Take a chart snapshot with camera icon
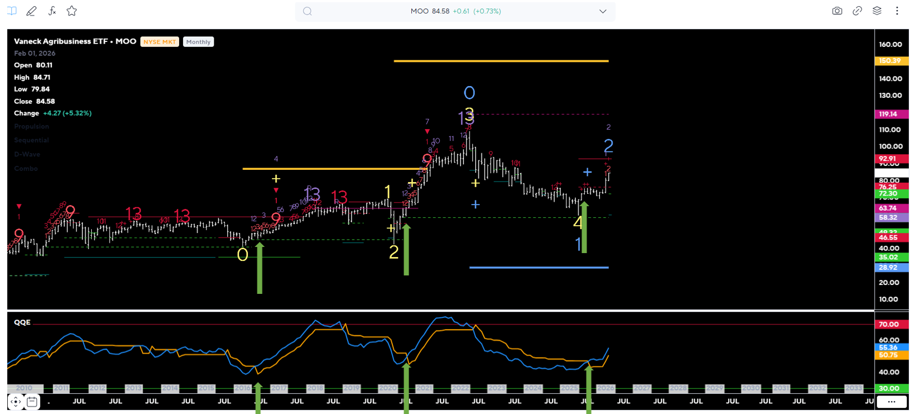This screenshot has width=924, height=414. [x=837, y=11]
